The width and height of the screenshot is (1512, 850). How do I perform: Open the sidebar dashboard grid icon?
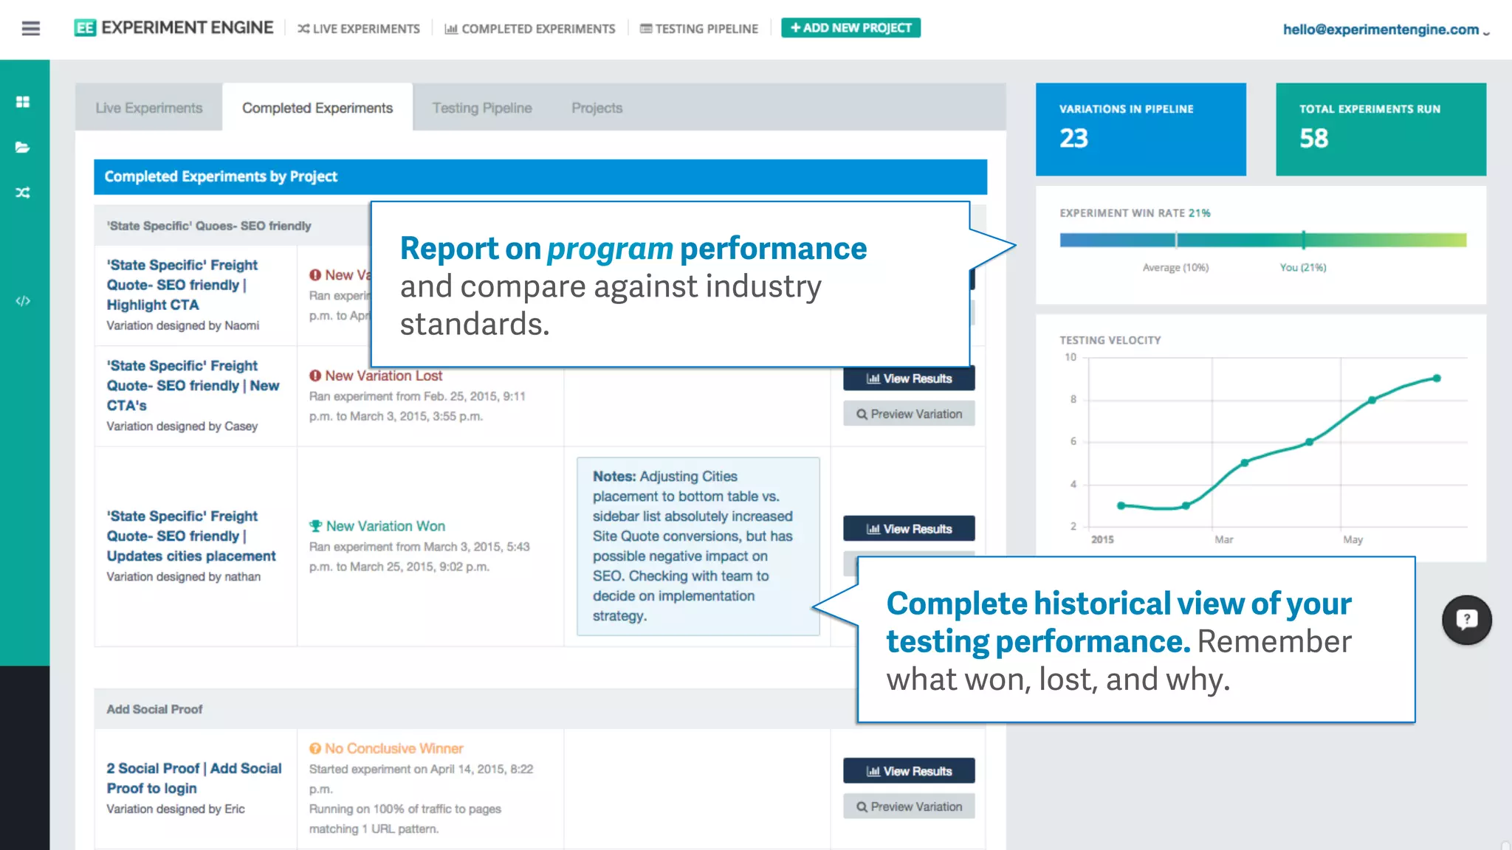(23, 102)
